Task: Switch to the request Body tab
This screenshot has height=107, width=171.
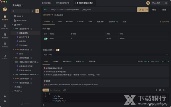Action: (x=60, y=22)
